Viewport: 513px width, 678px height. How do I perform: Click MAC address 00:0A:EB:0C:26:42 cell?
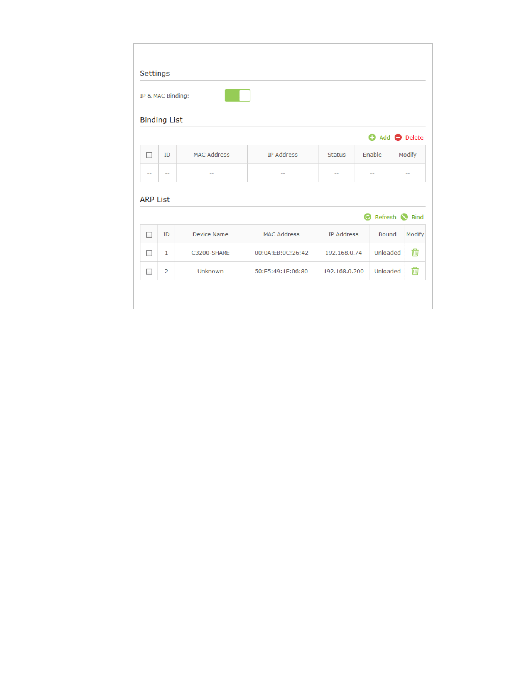click(x=282, y=253)
